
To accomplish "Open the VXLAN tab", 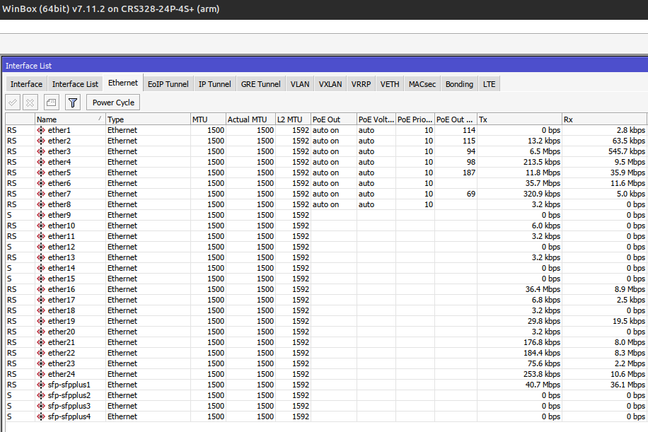I will (x=330, y=84).
